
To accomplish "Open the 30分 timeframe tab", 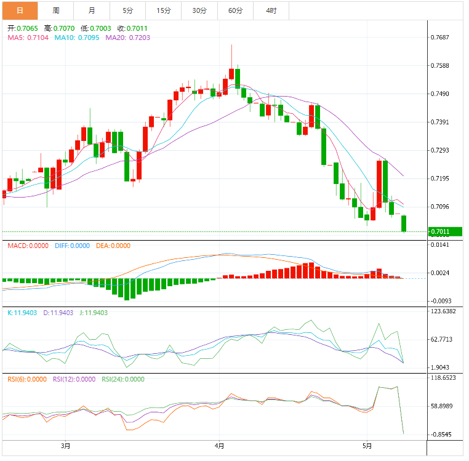I will 199,10.
